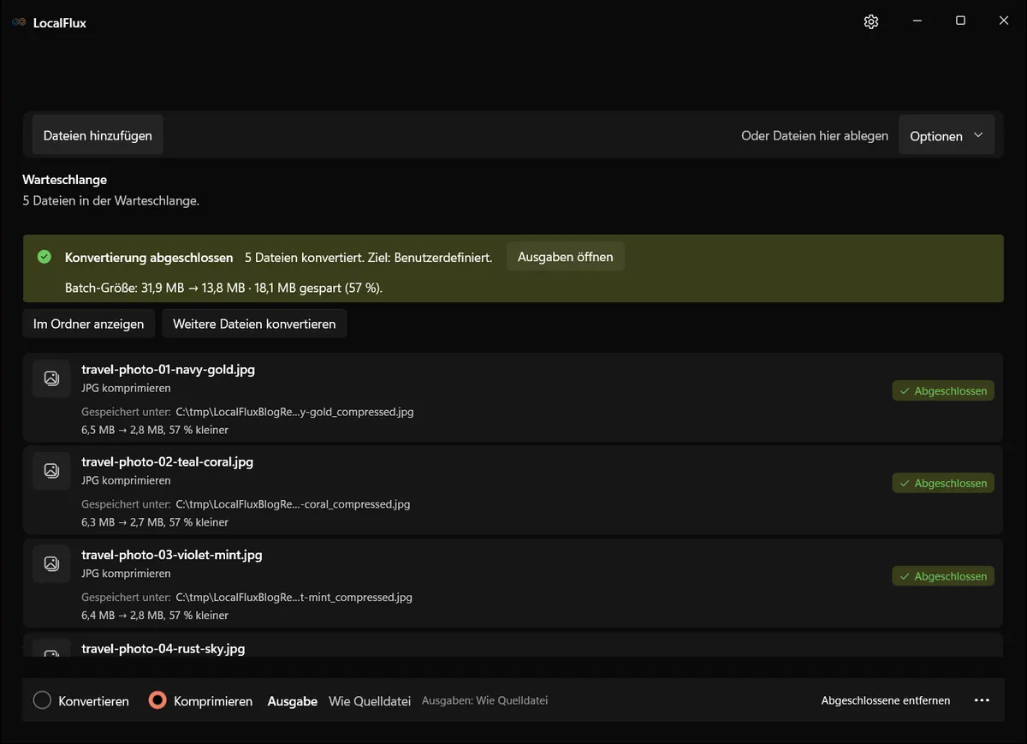The height and width of the screenshot is (744, 1027).
Task: Select file name travel-photo-02-teal-coral.jpg
Action: 167,461
